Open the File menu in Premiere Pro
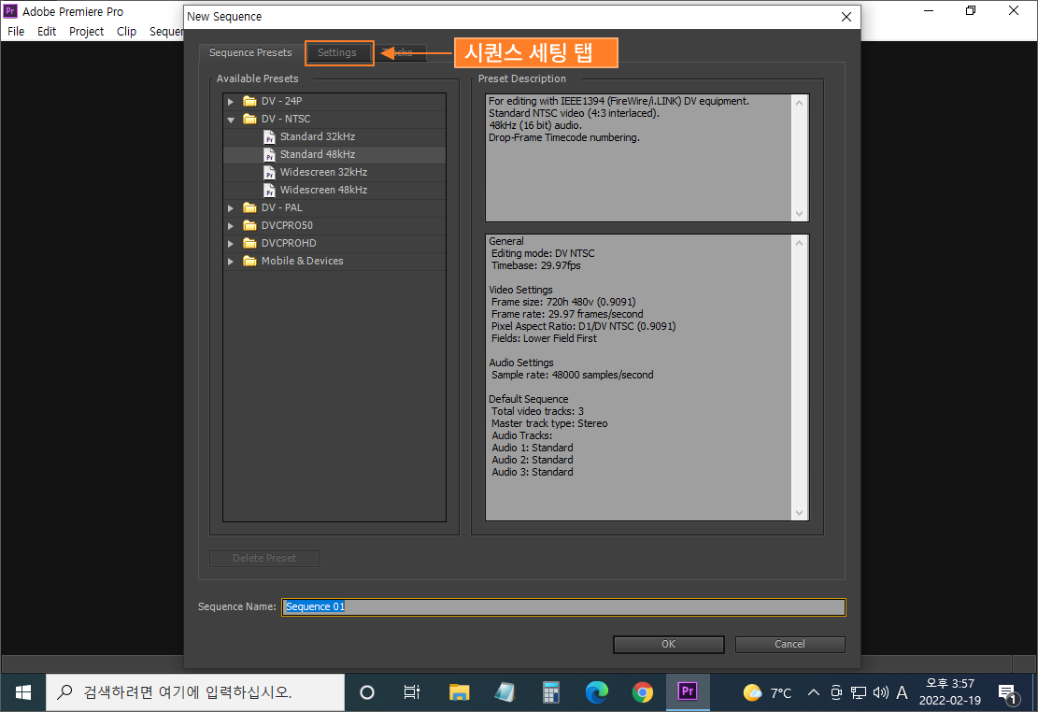The image size is (1038, 712). point(16,31)
